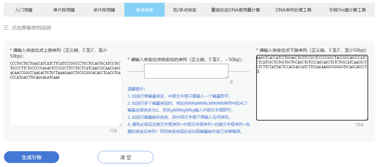Select the 单点突变 tab
Viewport: 379px width, 167px height.
tap(144, 10)
